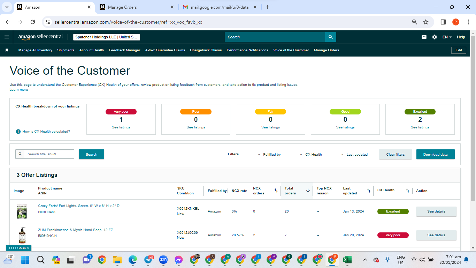Expand the CX Health filter
This screenshot has height=268, width=476.
[x=311, y=155]
